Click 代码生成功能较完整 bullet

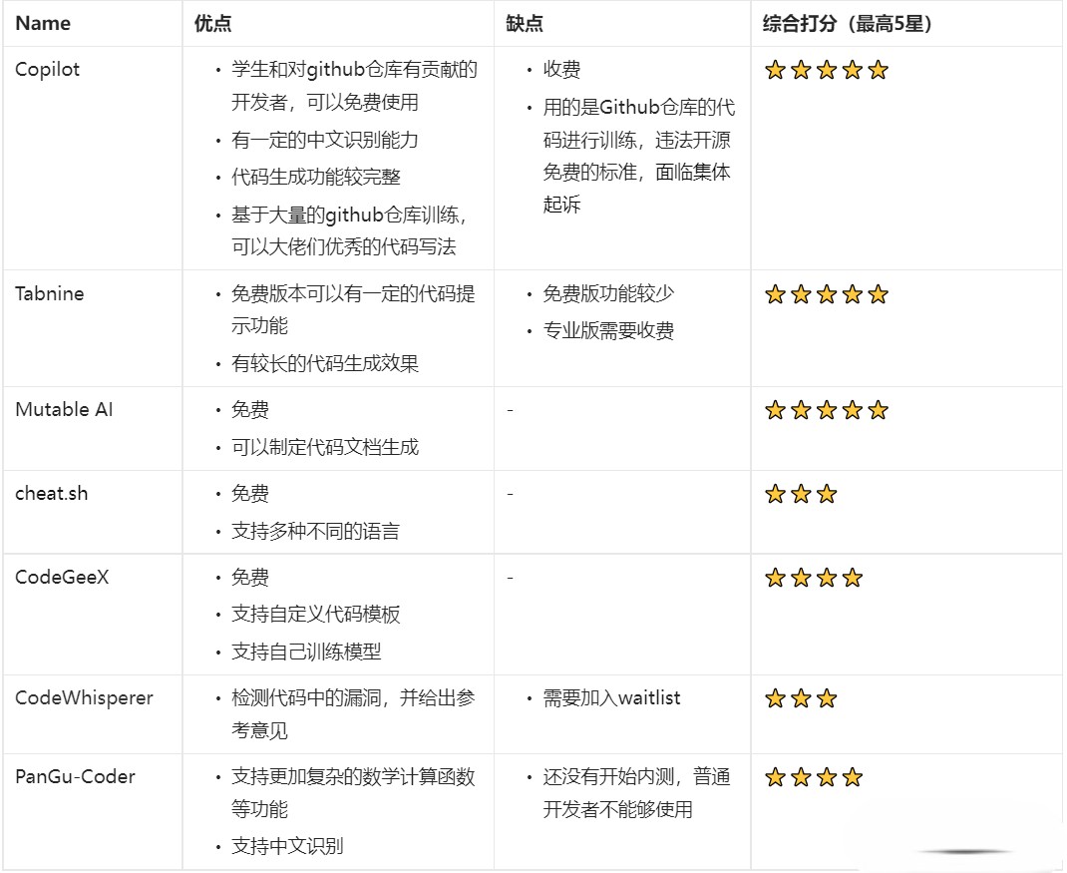click(316, 177)
